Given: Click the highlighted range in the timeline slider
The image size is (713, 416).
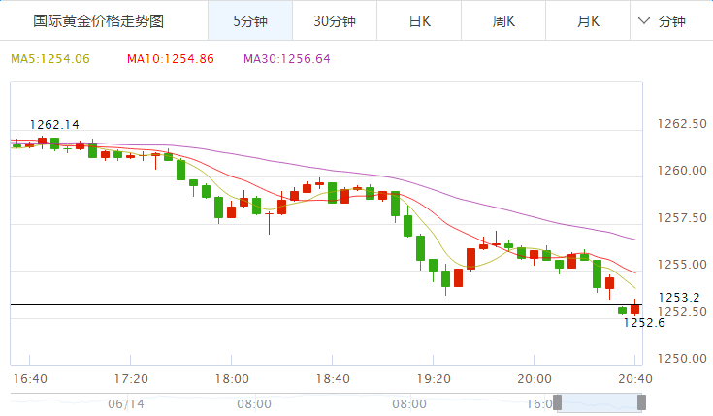Looking at the screenshot, I should 599,402.
